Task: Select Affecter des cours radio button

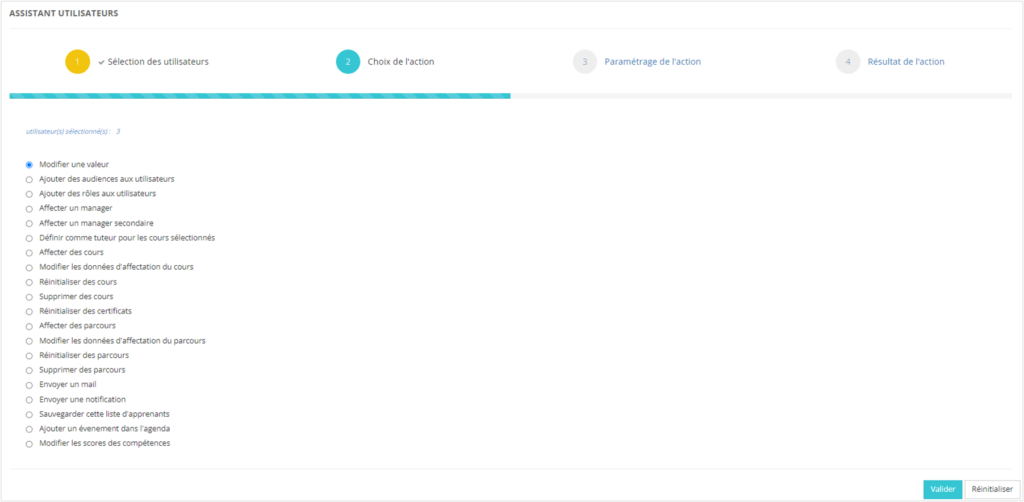Action: click(30, 253)
